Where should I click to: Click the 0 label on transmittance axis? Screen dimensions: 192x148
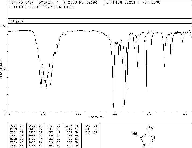tap(5, 112)
